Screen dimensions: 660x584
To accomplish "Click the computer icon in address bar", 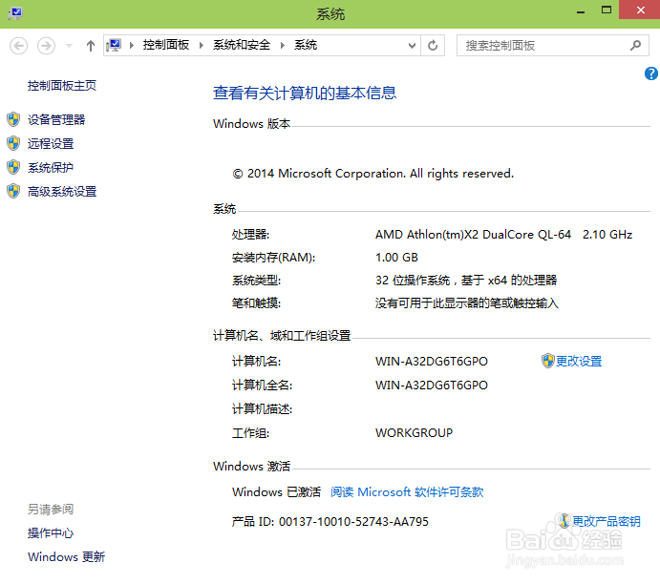I will coord(114,45).
